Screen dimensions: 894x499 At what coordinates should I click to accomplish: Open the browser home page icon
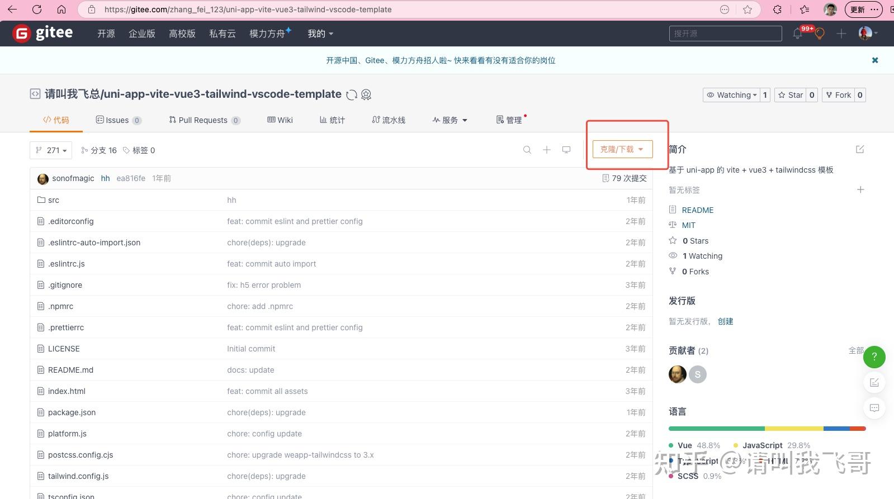coord(62,9)
